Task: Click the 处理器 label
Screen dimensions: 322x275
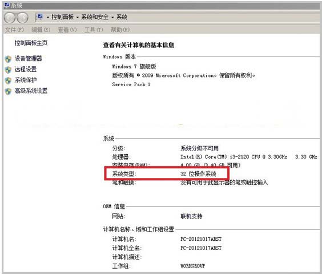Action: tap(121, 157)
